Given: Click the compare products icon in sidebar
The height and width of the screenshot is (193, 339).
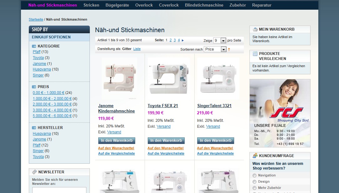Looking at the screenshot, I should pos(255,54).
